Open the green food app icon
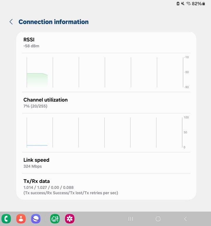 55,219
